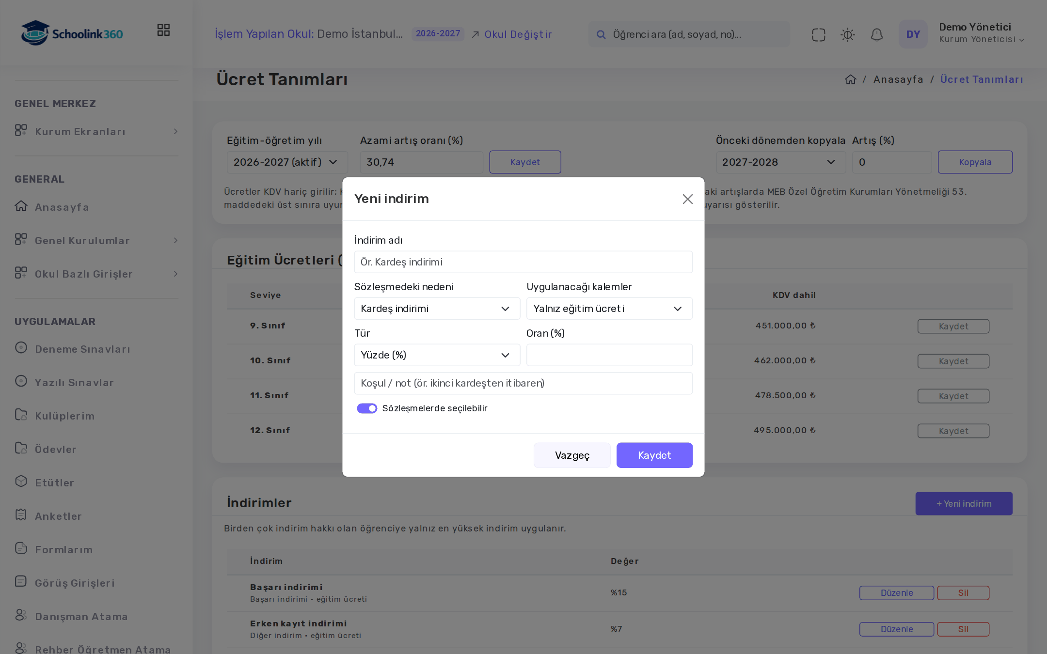Open the grid menu icon beside logo

pyautogui.click(x=163, y=30)
